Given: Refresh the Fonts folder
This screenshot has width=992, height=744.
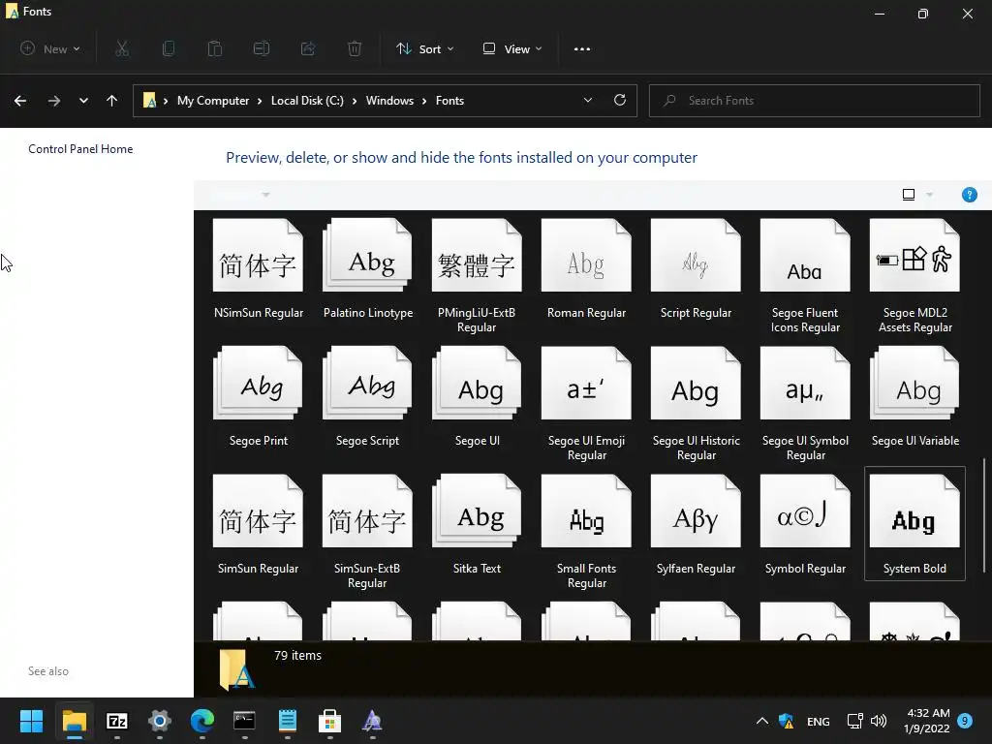Looking at the screenshot, I should click(x=620, y=100).
